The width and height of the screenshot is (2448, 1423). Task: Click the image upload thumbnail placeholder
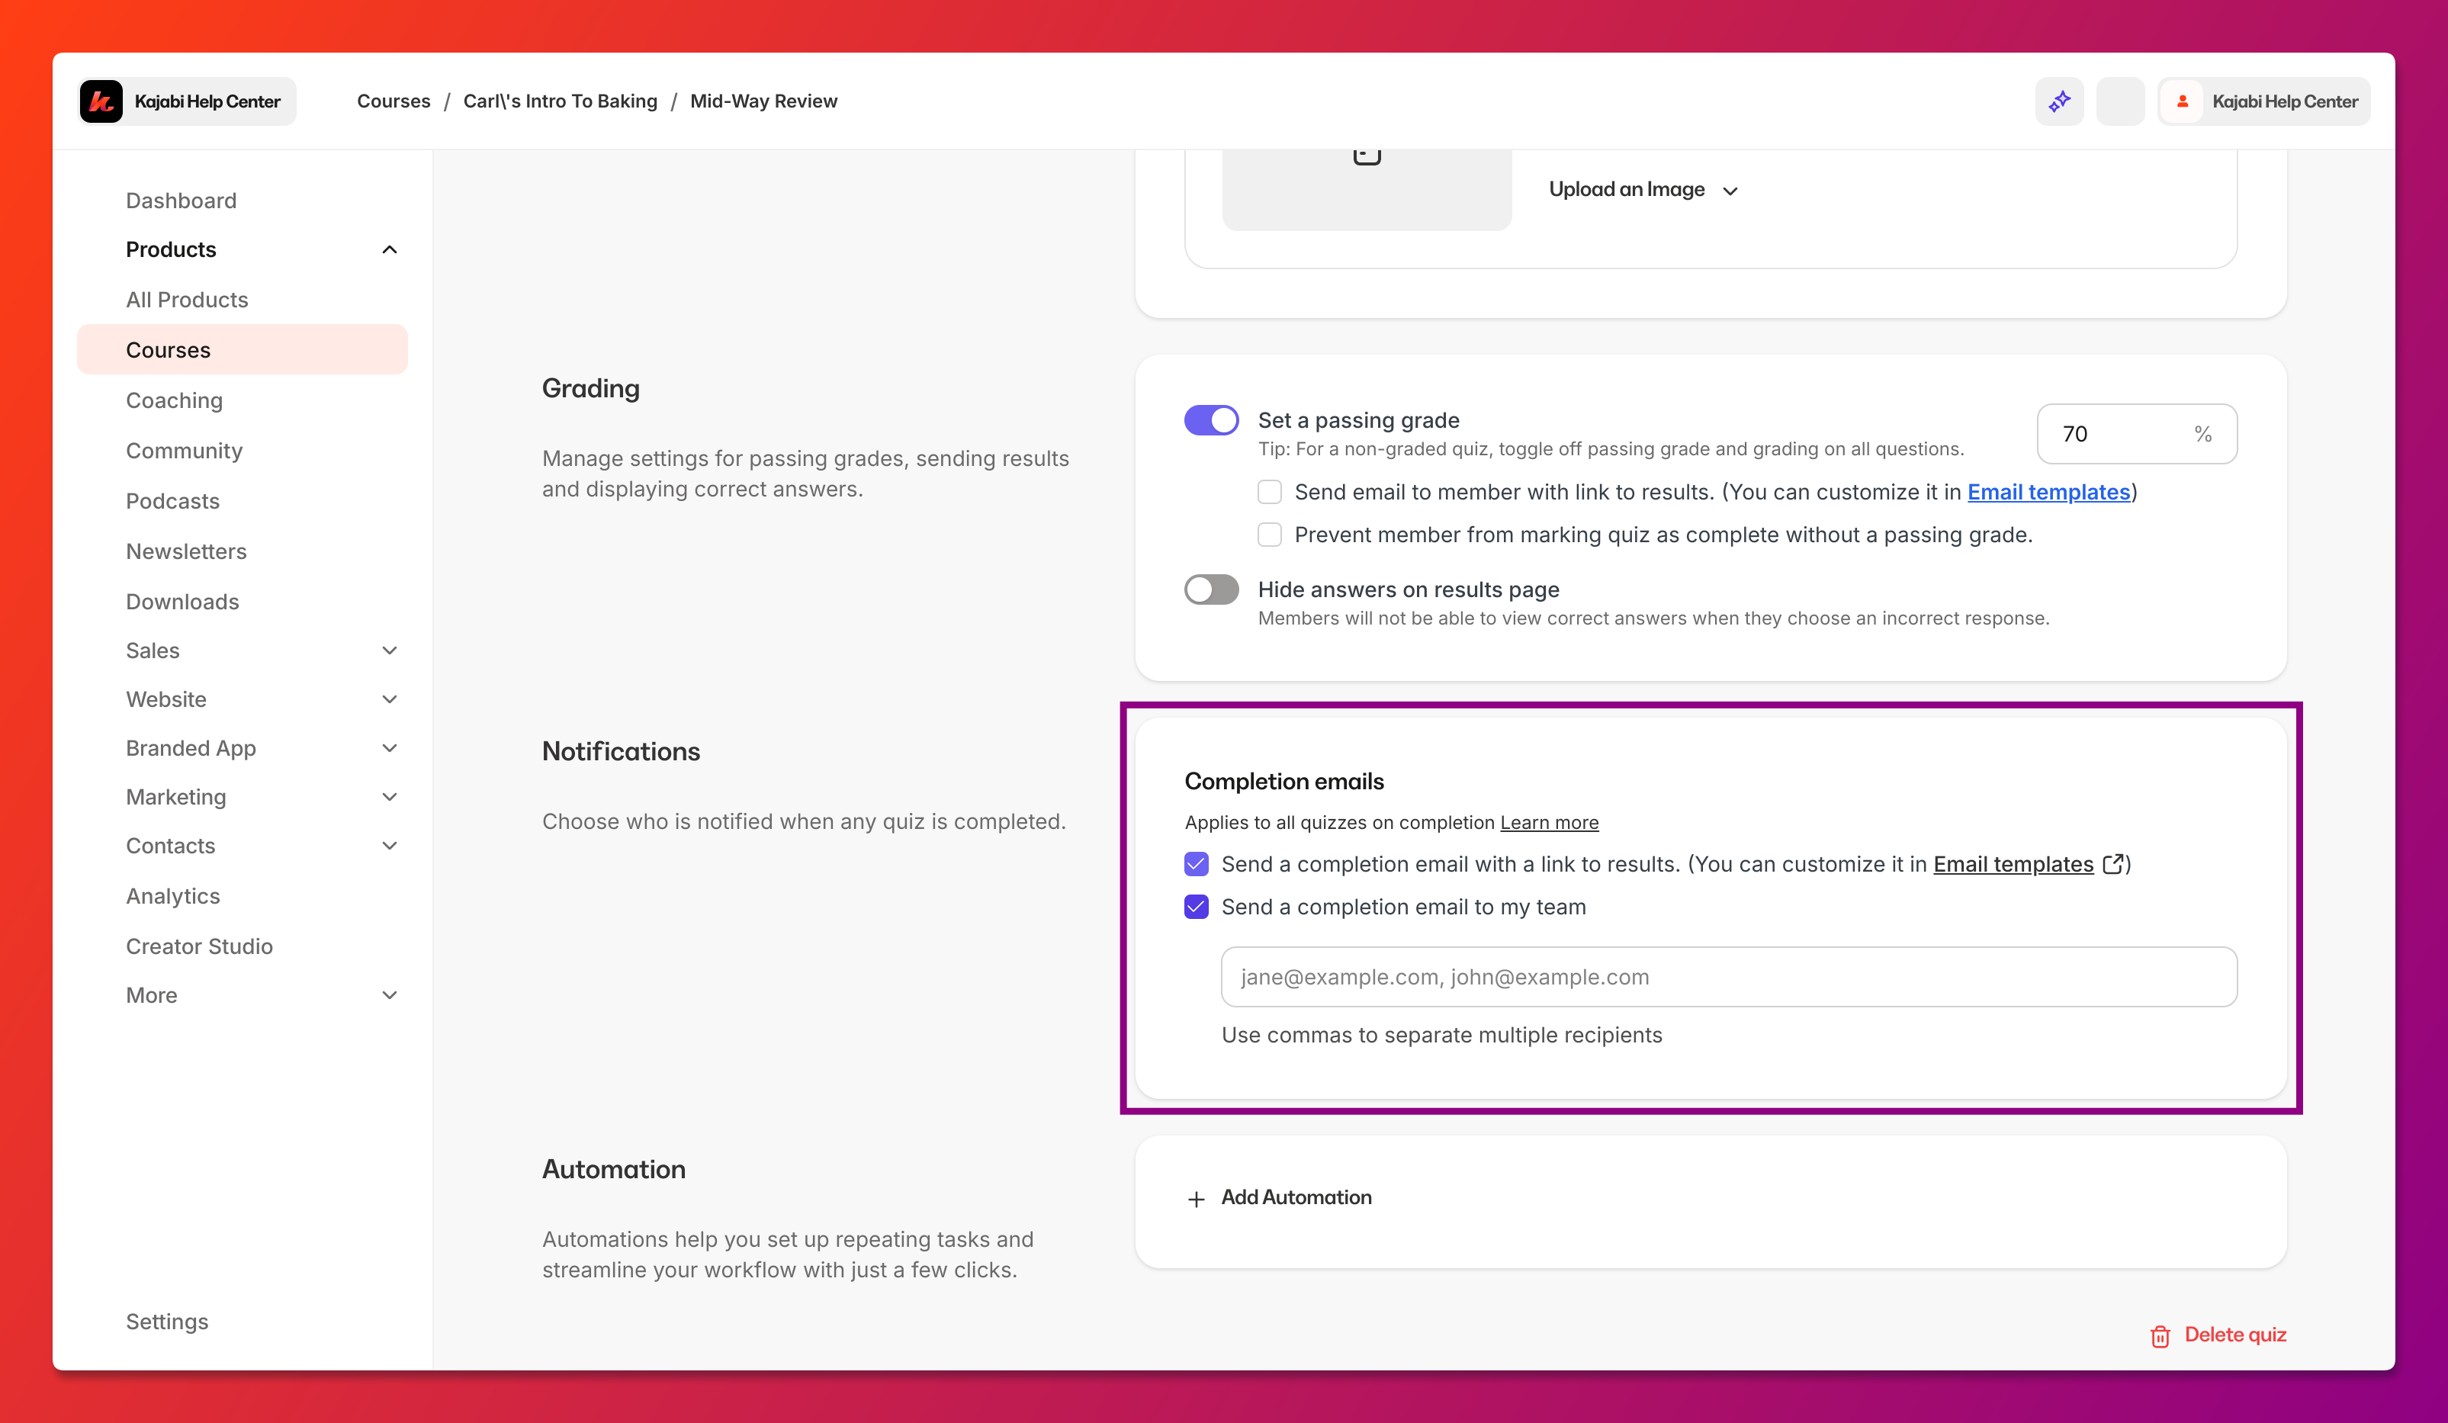[1366, 189]
